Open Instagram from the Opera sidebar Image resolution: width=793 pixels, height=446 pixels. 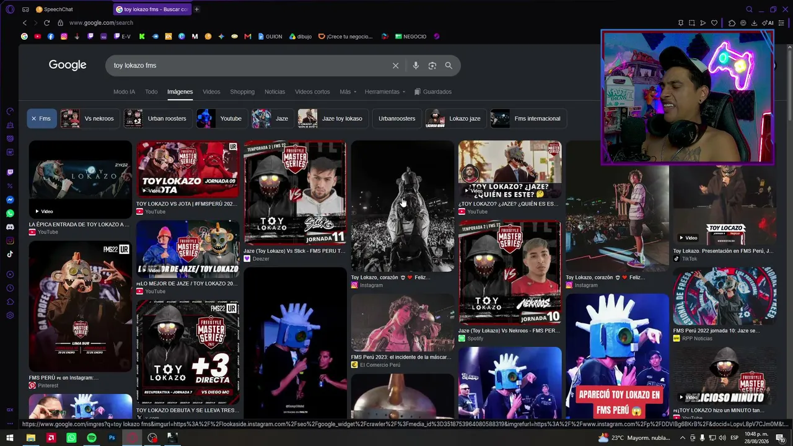(x=10, y=240)
